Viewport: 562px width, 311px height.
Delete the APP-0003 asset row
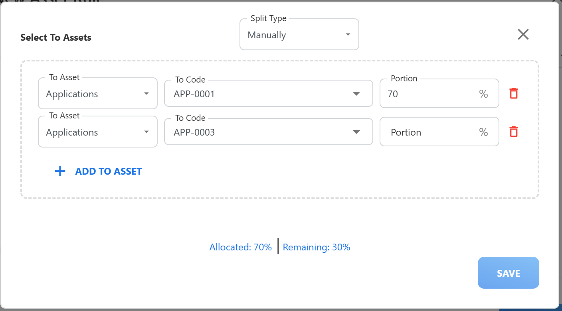(x=514, y=132)
